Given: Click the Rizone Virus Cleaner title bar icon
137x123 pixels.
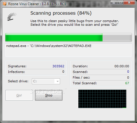Looking at the screenshot, I should pyautogui.click(x=5, y=4).
